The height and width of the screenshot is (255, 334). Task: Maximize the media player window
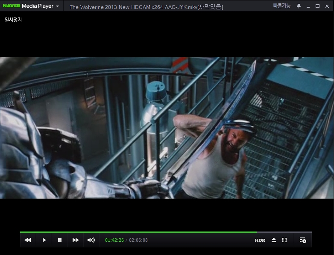(317, 6)
